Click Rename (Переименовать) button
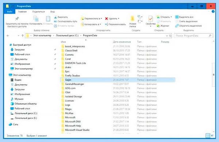The width and height of the screenshot is (219, 142). 115,24
